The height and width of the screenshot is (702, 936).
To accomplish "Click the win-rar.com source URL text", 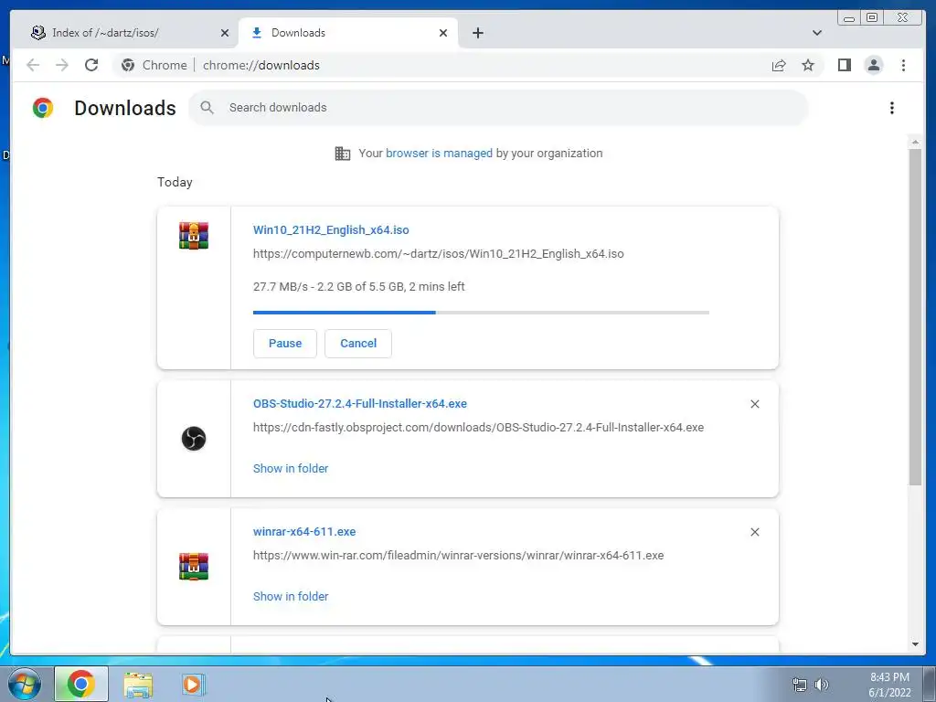I will (459, 555).
